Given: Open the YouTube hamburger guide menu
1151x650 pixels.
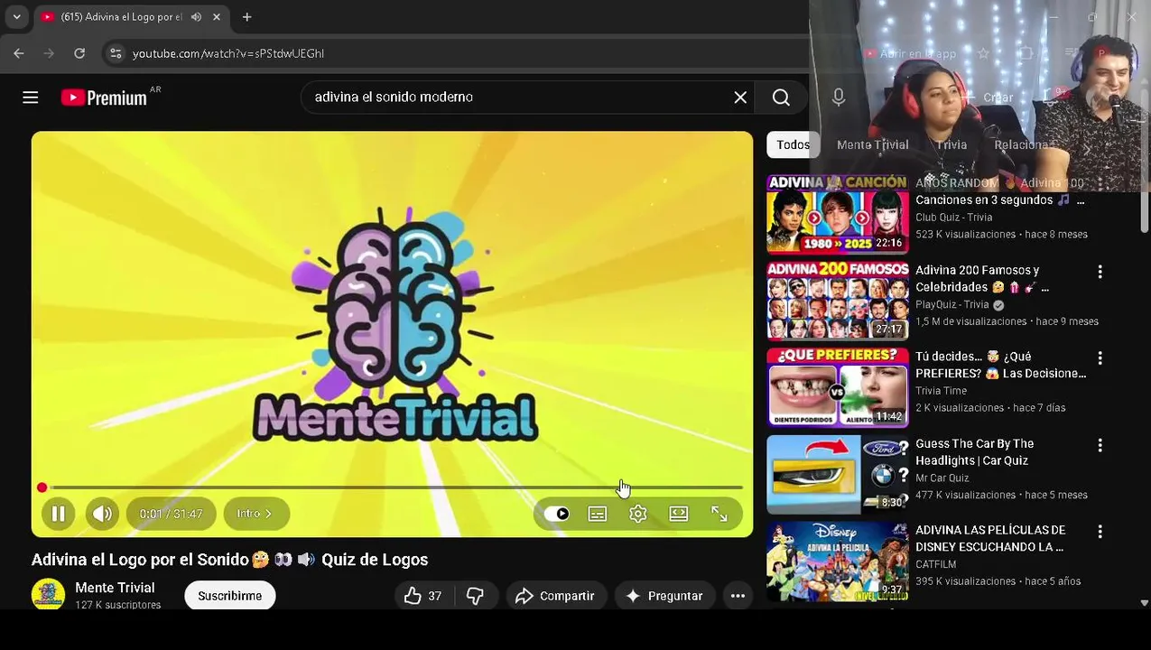Looking at the screenshot, I should point(30,97).
